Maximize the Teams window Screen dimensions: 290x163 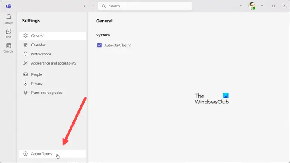[273, 6]
